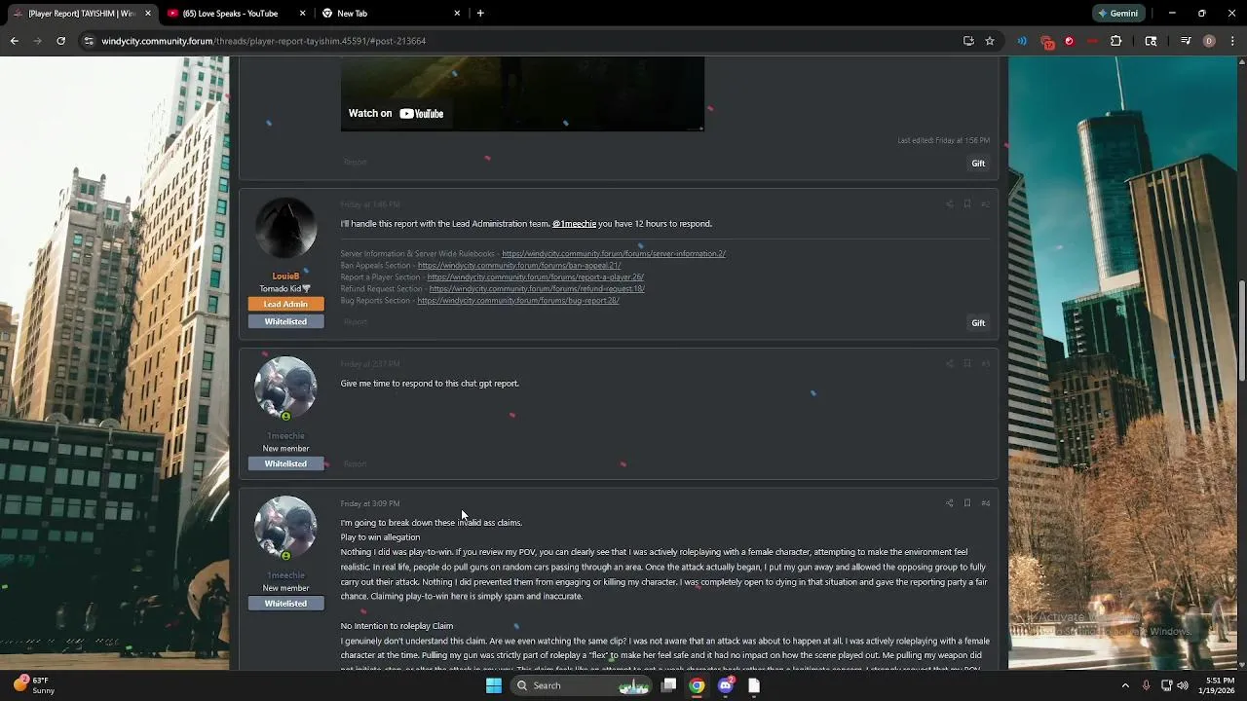1247x701 pixels.
Task: Bookmark post #3
Action: pos(967,364)
